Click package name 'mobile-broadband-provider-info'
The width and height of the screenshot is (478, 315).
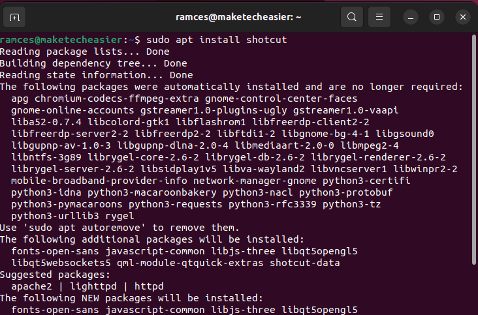(x=99, y=181)
